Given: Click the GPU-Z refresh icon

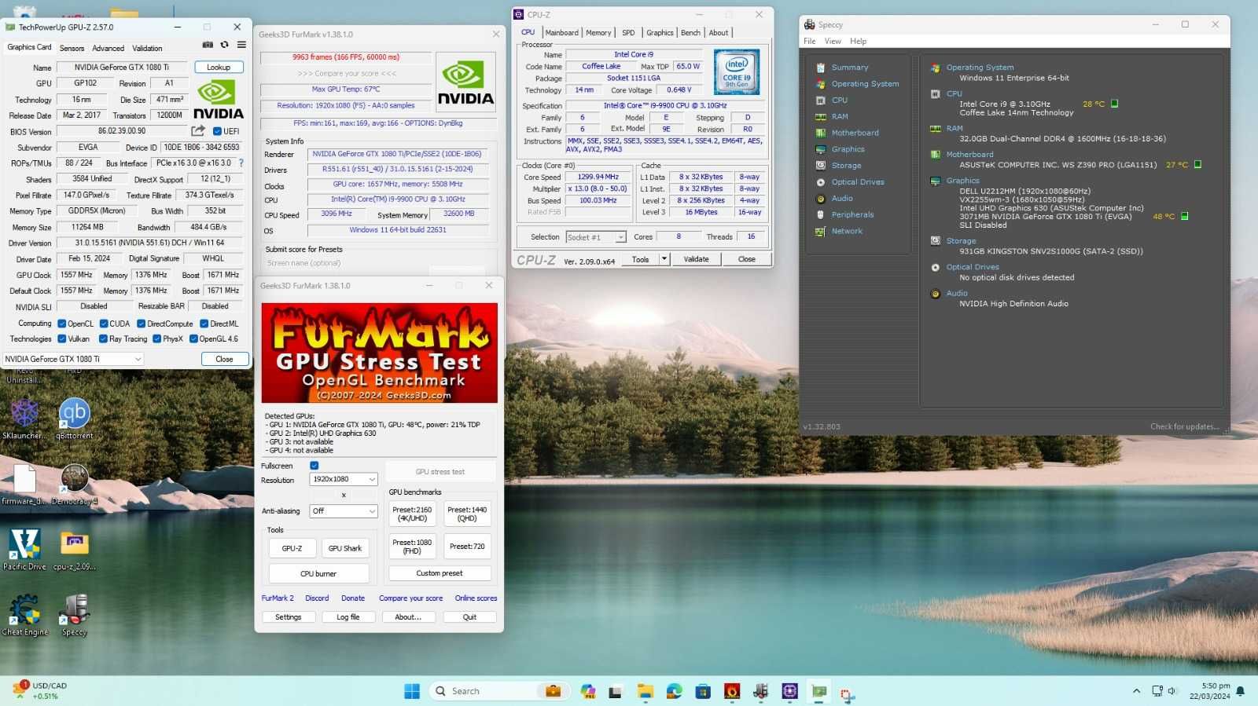Looking at the screenshot, I should point(225,46).
